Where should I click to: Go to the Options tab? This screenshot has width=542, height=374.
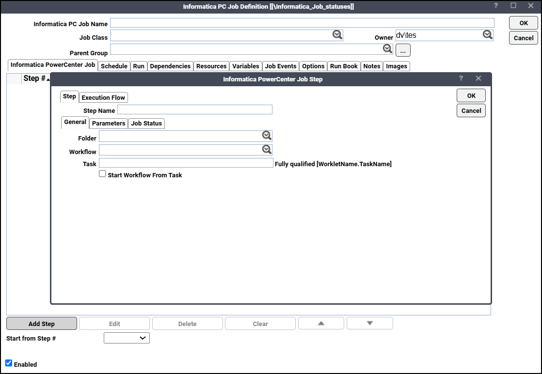point(313,66)
